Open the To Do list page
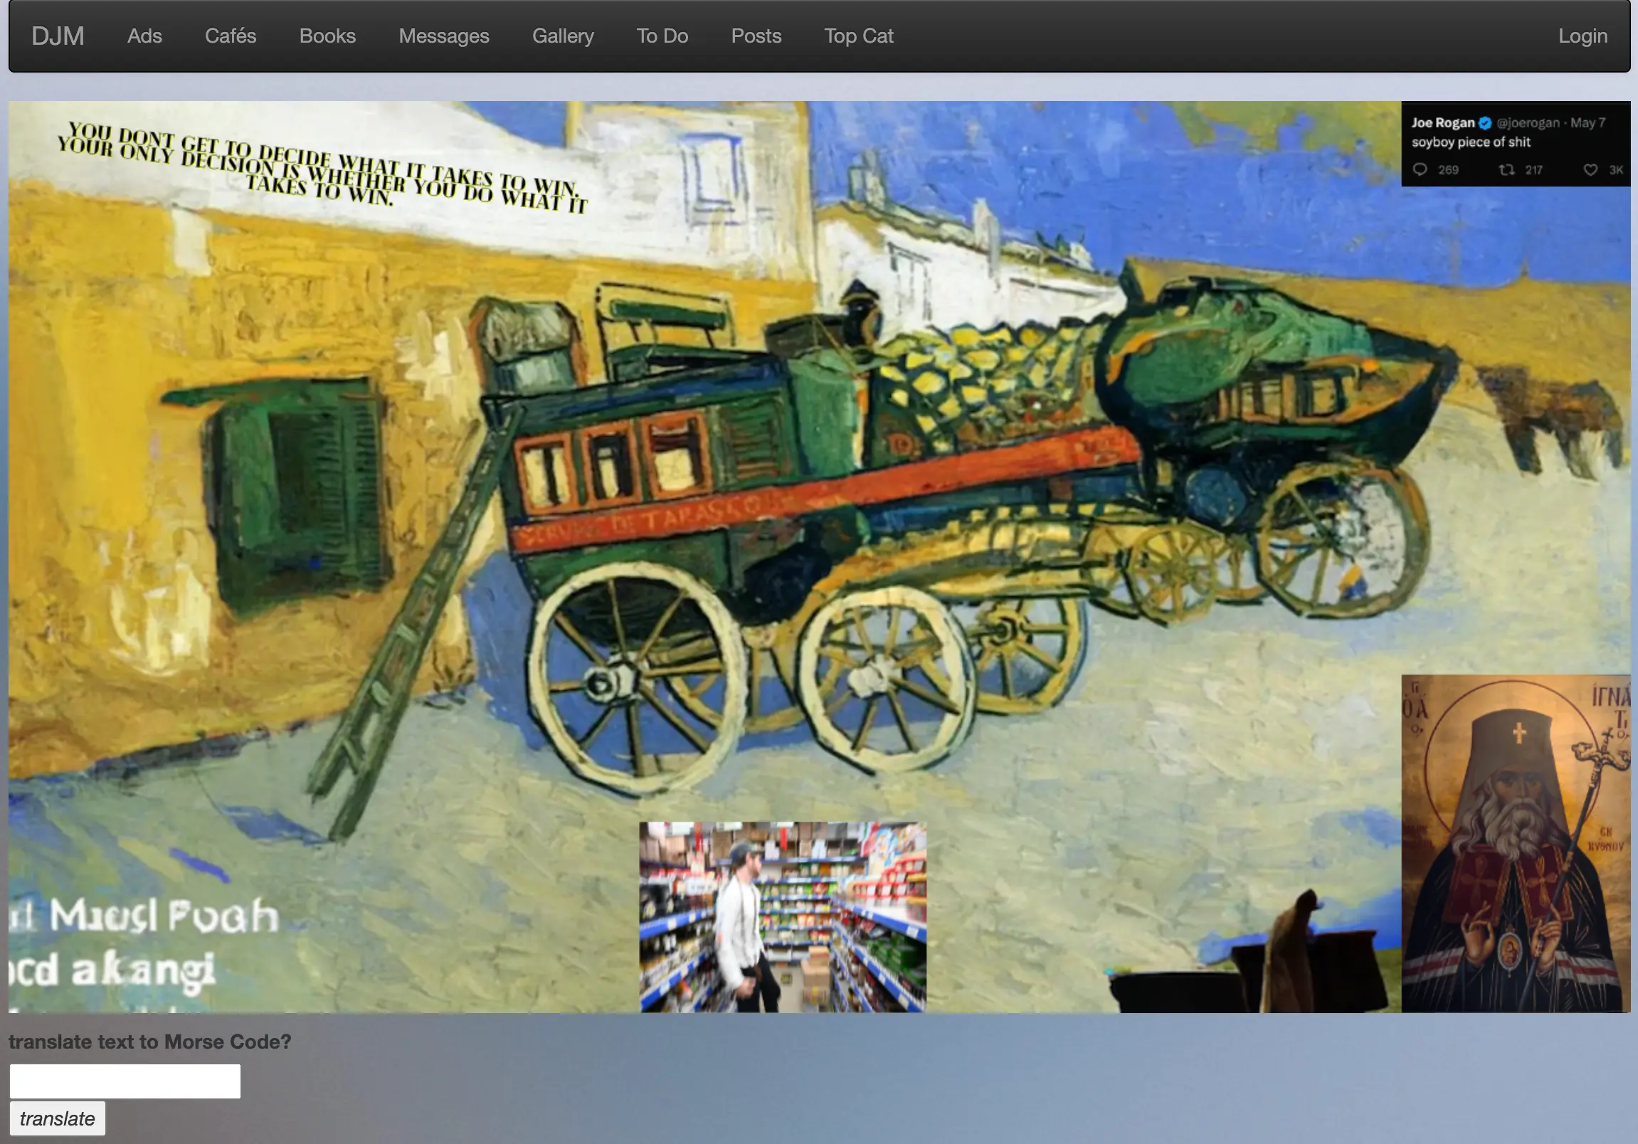The height and width of the screenshot is (1144, 1638). pos(662,36)
